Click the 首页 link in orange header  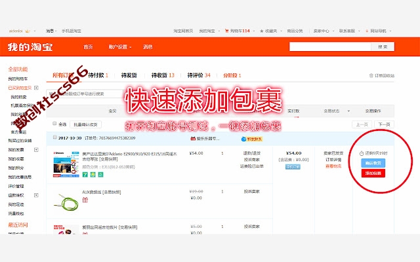pos(88,47)
